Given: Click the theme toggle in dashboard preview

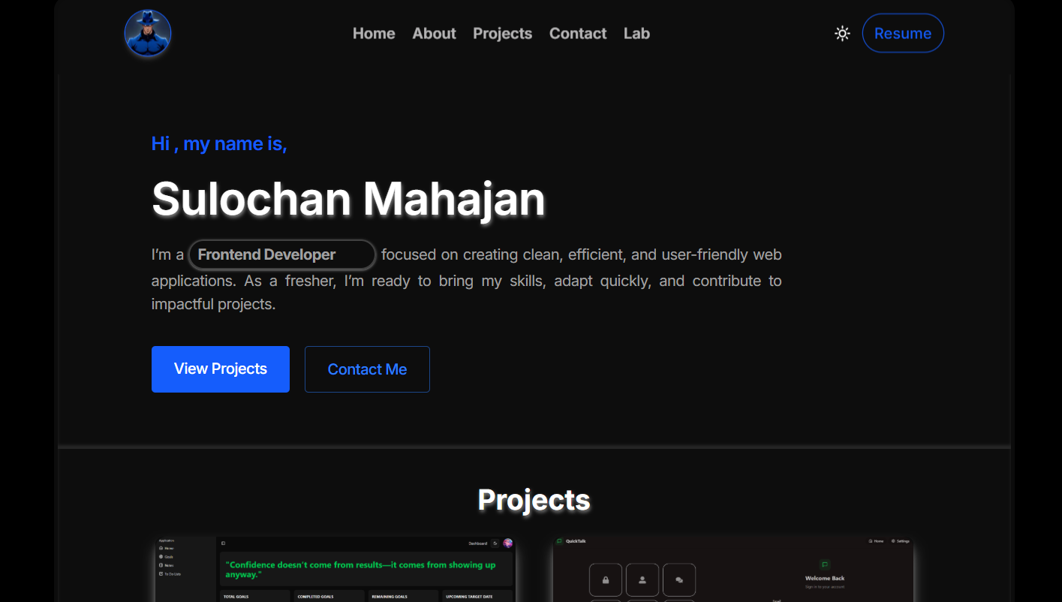Looking at the screenshot, I should tap(495, 543).
